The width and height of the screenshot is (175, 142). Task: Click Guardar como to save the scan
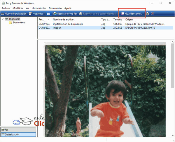tap(132, 14)
